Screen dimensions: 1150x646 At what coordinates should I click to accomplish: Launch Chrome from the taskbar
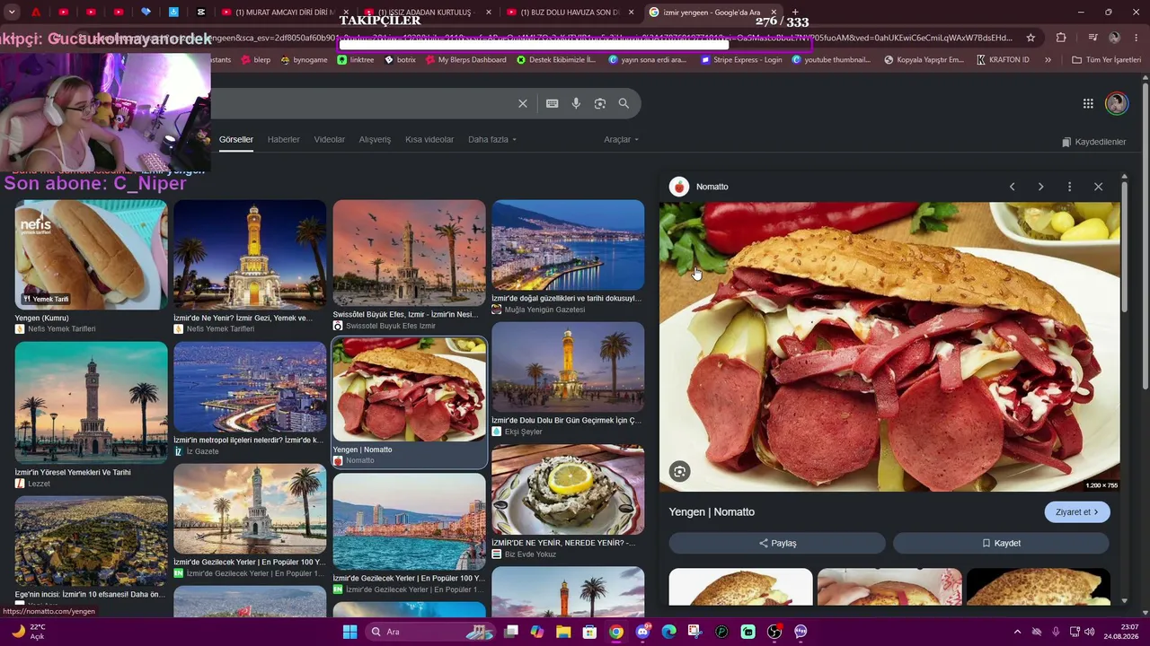[x=615, y=632]
